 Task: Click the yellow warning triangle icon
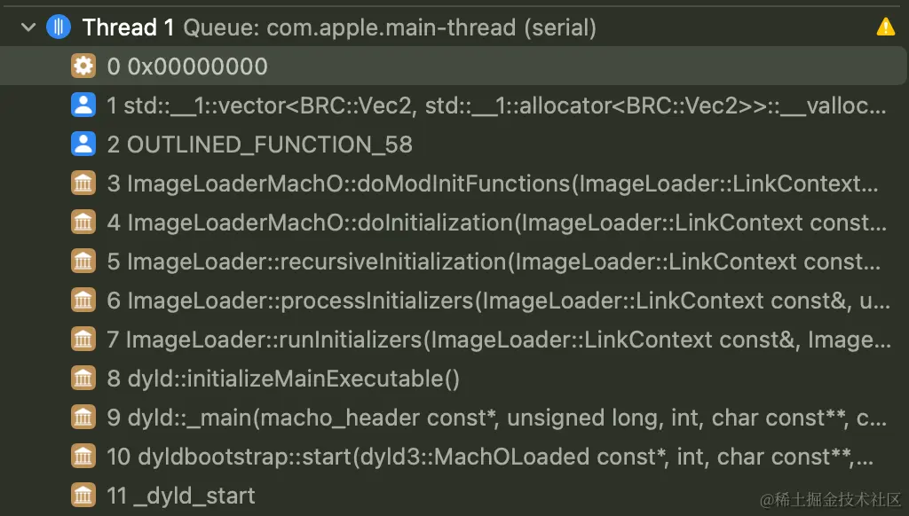885,27
